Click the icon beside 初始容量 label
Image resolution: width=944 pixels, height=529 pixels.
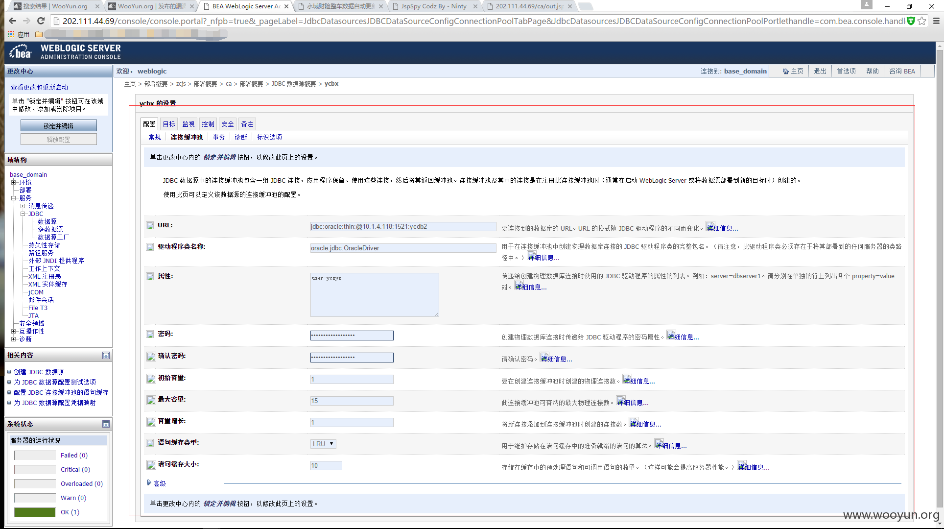(151, 378)
